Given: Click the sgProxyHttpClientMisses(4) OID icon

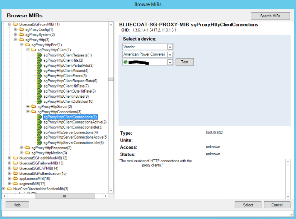Looking at the screenshot, I should (39, 71).
